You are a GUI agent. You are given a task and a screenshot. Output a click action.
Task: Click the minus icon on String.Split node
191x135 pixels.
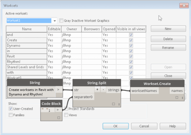pos(103,90)
